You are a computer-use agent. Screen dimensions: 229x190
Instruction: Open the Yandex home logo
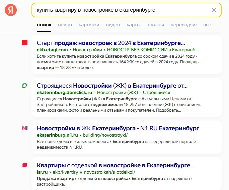point(11,10)
